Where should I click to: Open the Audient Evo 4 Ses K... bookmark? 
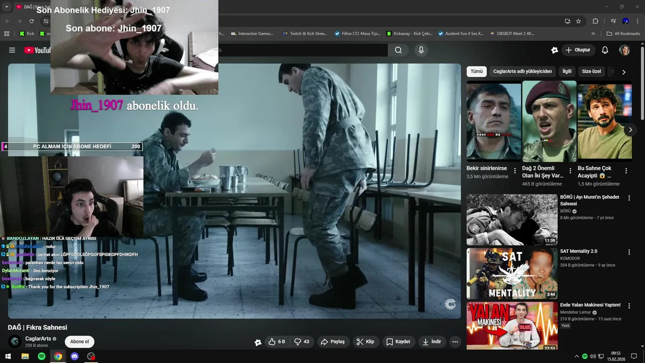pos(461,34)
